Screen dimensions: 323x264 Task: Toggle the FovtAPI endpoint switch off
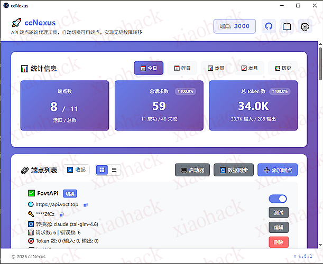pos(278,199)
